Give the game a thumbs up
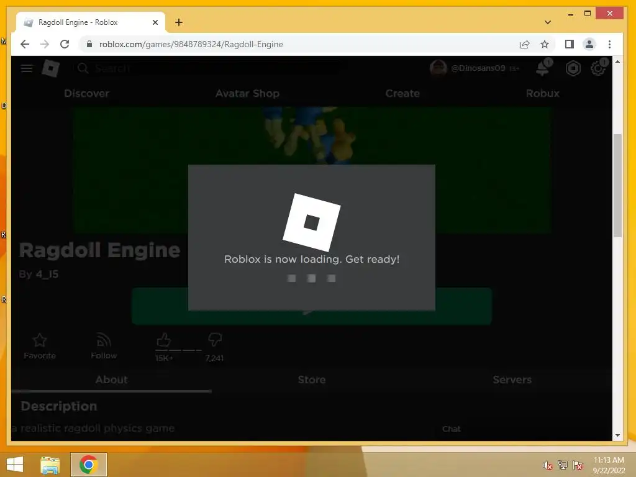The width and height of the screenshot is (636, 477). pos(164,340)
